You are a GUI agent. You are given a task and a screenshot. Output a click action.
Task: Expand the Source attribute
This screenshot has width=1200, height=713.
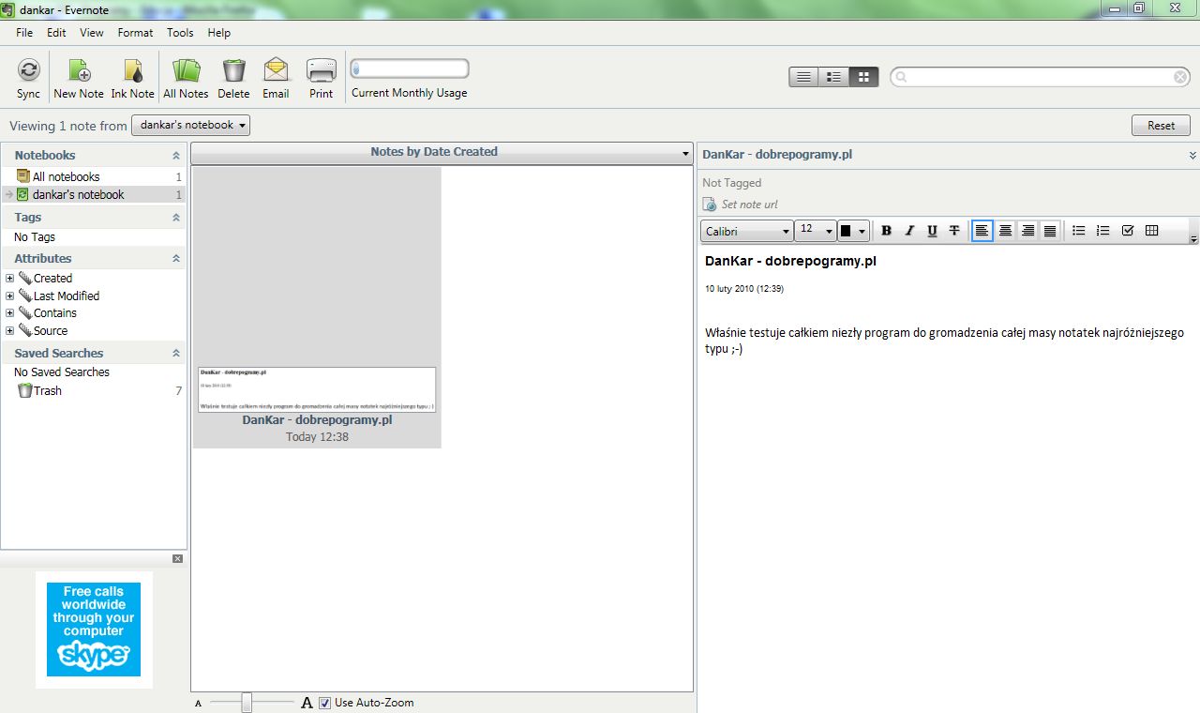tap(9, 330)
